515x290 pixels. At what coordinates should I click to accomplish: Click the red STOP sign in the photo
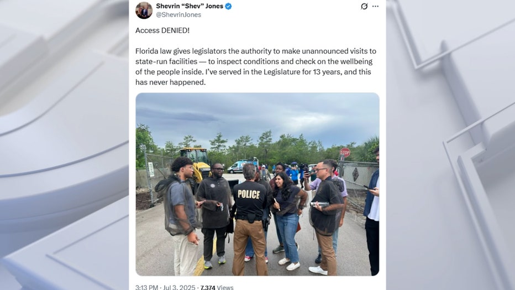345,152
